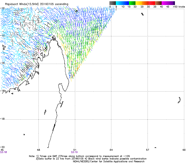Select the red 30-35 knots legend segment
Image resolution: width=186 pixels, height=163 pixels.
click(x=152, y=3)
